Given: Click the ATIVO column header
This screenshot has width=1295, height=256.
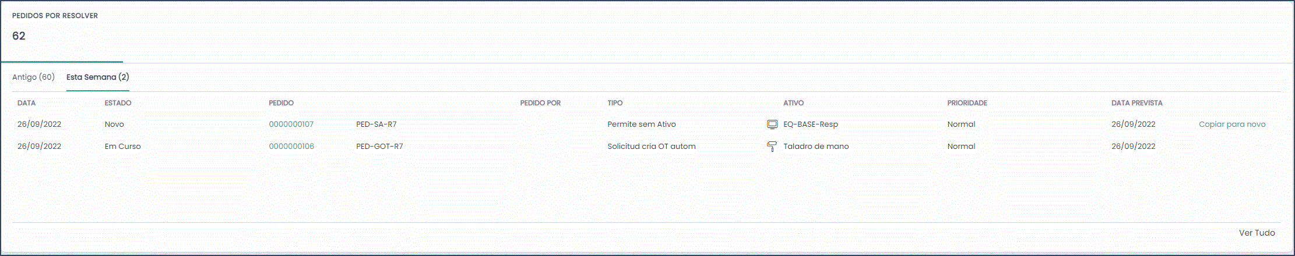Looking at the screenshot, I should click(x=793, y=103).
